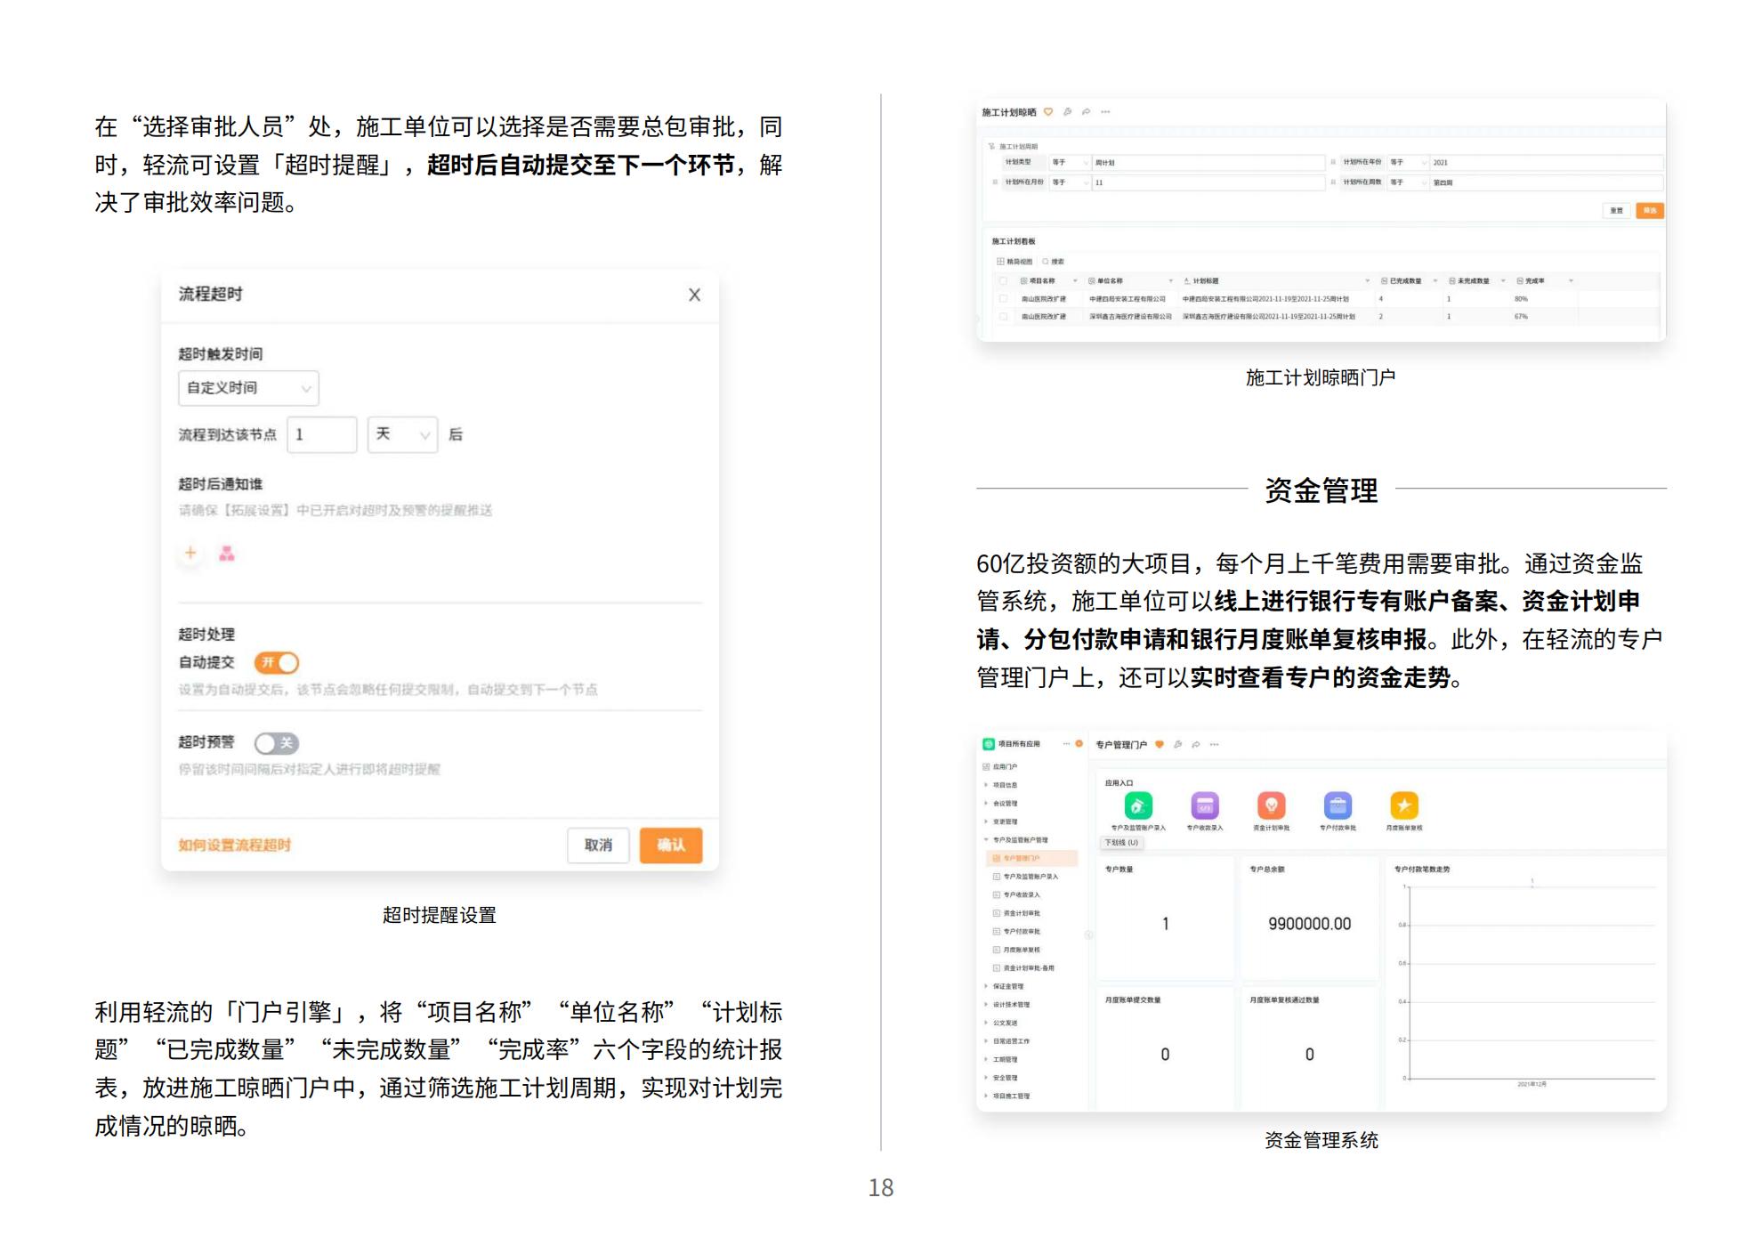The width and height of the screenshot is (1762, 1246).
Task: Click the number field after 流程到达该节点
Action: click(x=321, y=434)
